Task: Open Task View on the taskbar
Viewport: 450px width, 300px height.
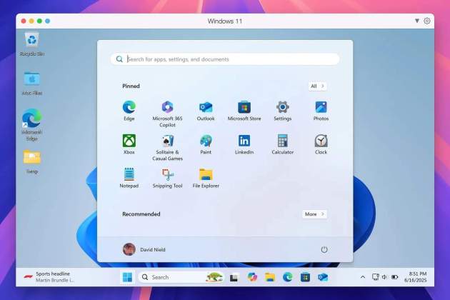Action: tap(234, 277)
